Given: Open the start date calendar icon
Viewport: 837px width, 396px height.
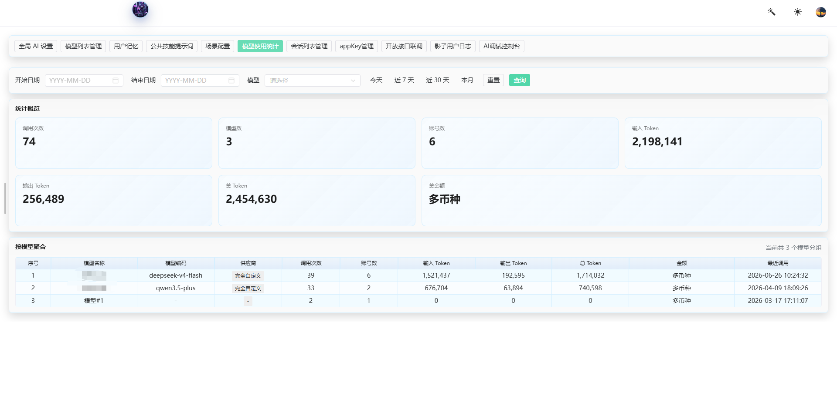Looking at the screenshot, I should point(116,81).
